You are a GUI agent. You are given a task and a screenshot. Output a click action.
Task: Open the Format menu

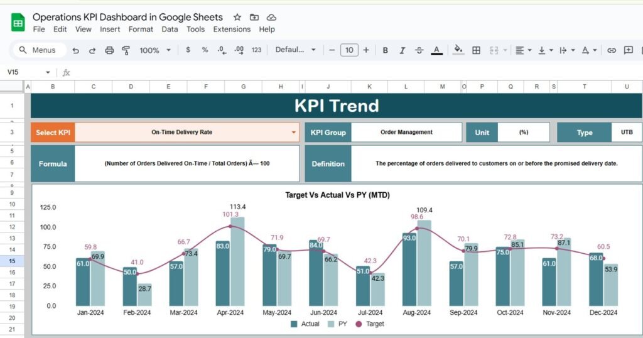141,29
